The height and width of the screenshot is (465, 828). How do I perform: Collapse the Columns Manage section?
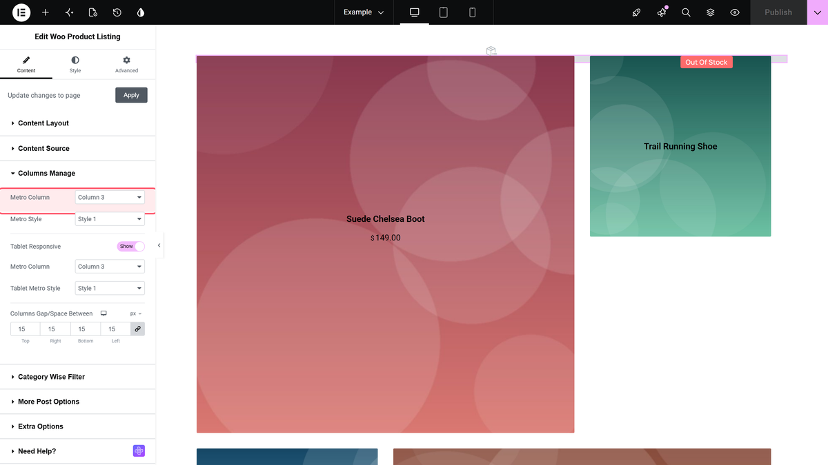click(x=78, y=173)
